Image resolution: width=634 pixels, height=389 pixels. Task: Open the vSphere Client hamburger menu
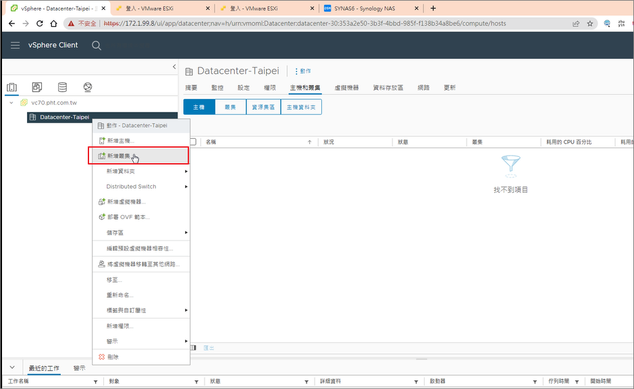(15, 45)
